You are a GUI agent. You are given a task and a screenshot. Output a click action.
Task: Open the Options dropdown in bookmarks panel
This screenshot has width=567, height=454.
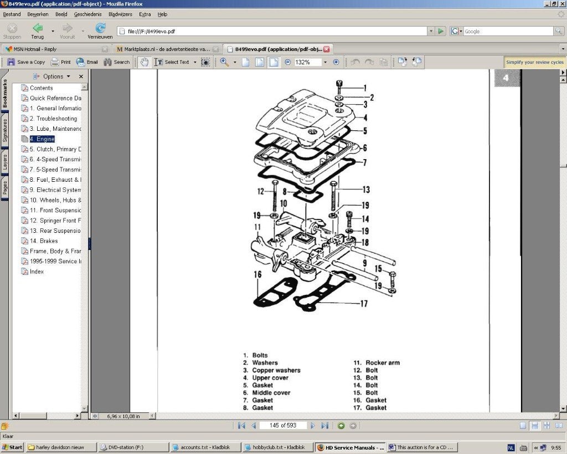click(51, 76)
